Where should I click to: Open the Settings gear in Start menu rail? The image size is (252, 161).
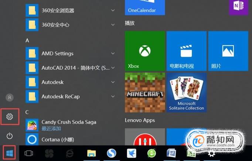(10, 117)
